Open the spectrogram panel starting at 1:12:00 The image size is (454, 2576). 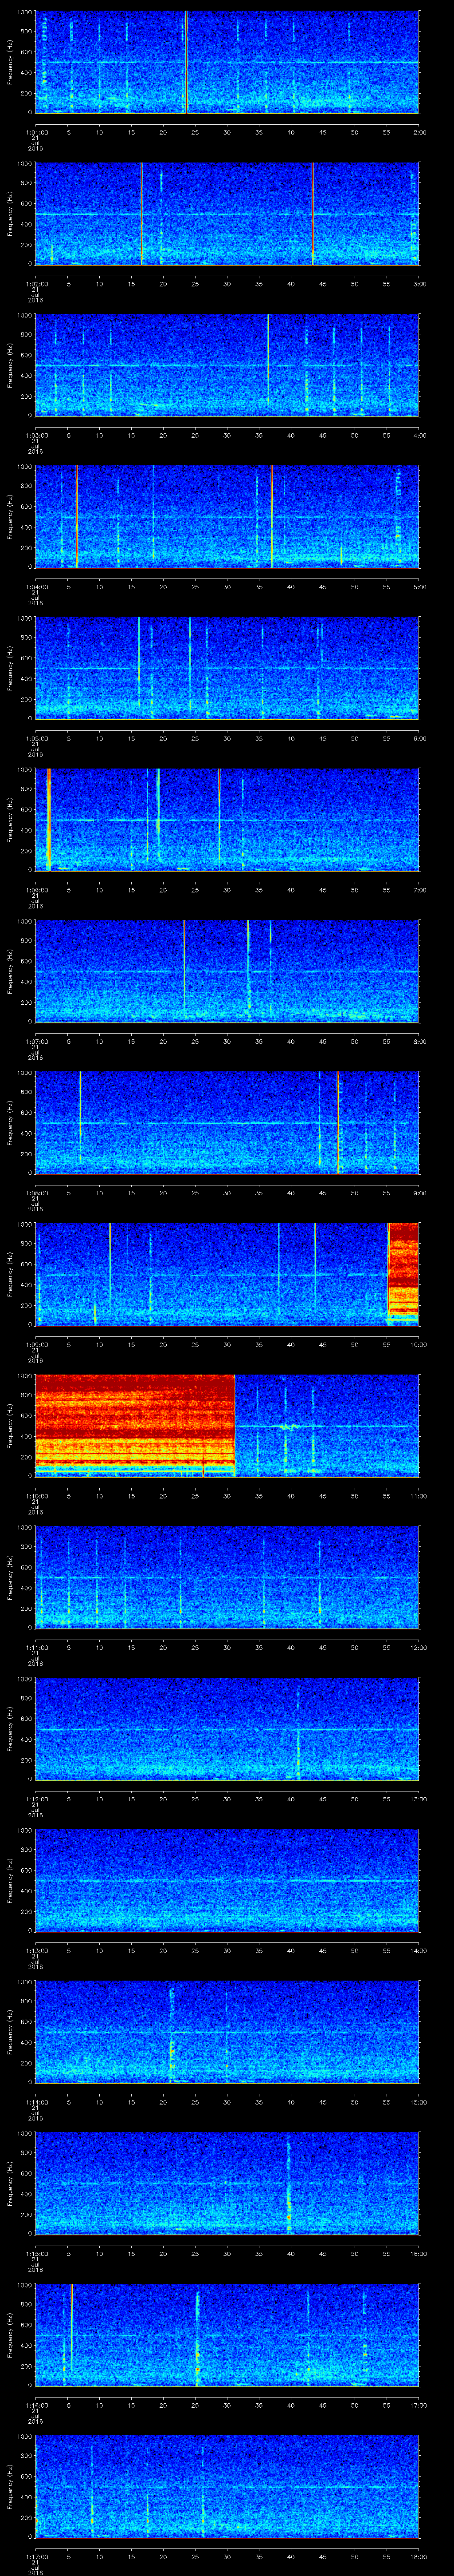tap(227, 1729)
